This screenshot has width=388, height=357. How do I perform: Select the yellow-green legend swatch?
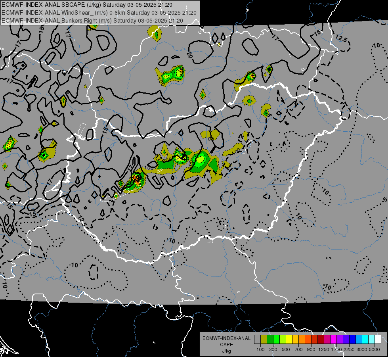coord(283,340)
